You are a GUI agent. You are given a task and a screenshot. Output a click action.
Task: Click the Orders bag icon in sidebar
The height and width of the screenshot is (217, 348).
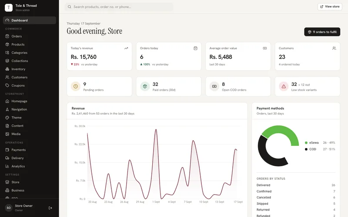(x=7, y=36)
